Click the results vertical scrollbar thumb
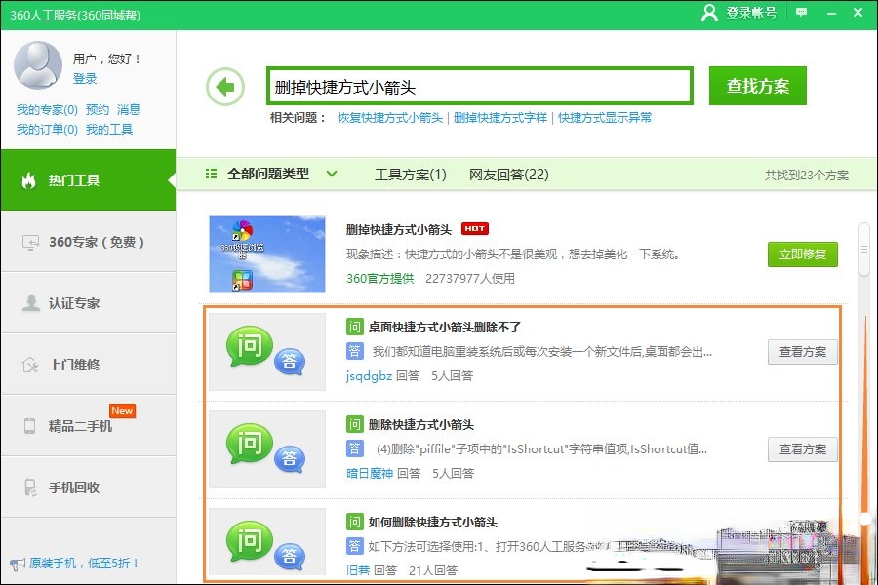 pyautogui.click(x=864, y=250)
